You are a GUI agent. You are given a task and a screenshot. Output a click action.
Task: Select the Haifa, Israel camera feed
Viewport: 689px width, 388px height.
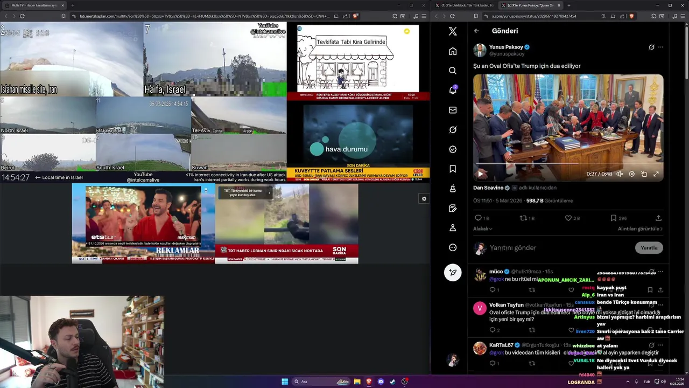[x=215, y=59]
